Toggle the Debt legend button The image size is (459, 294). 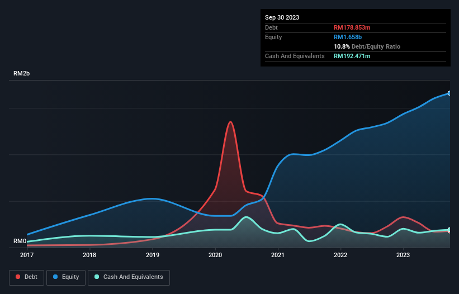coord(26,277)
